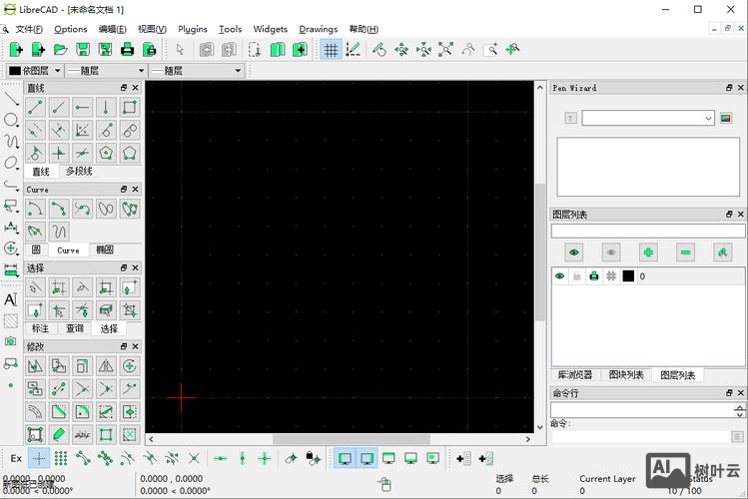The width and height of the screenshot is (748, 499).
Task: Click the Save document icon
Action: coord(82,49)
